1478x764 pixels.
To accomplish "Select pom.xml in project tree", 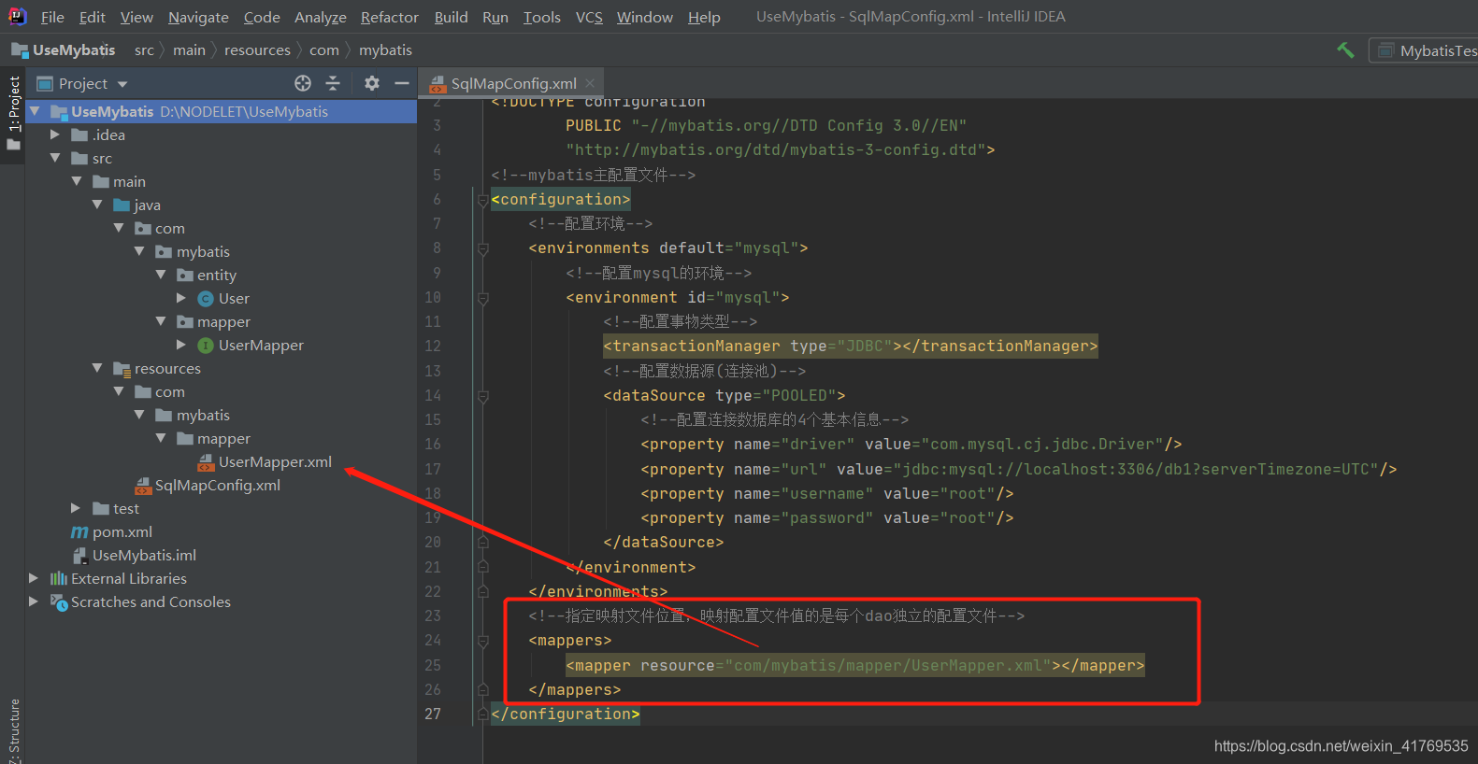I will [x=122, y=532].
